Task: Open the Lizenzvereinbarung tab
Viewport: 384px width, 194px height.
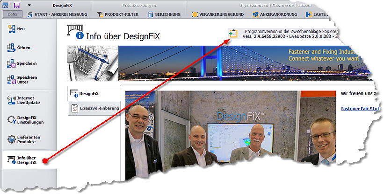Action: (94, 108)
